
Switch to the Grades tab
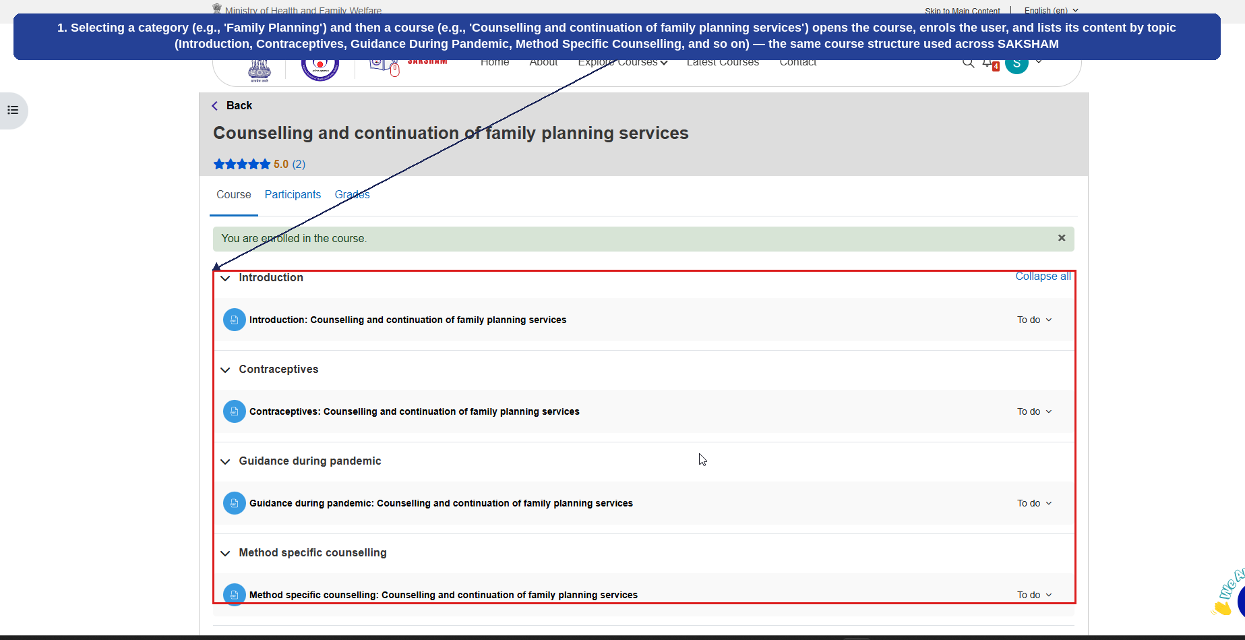click(352, 194)
